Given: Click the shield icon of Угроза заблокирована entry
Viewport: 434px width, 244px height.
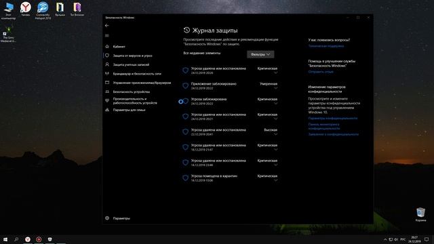Looking at the screenshot, I should point(185,101).
